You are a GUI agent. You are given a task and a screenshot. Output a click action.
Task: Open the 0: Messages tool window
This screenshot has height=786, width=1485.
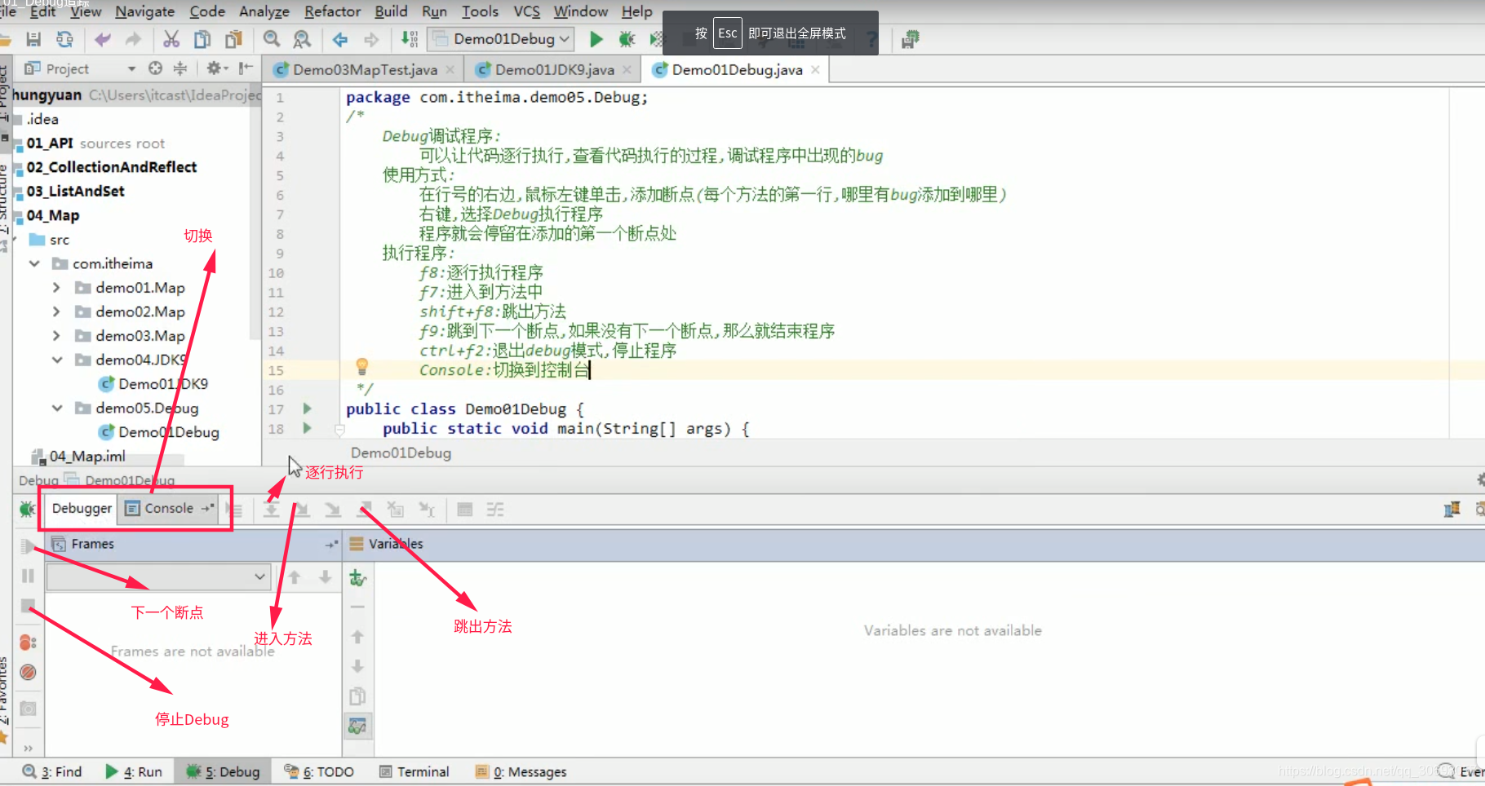[521, 771]
